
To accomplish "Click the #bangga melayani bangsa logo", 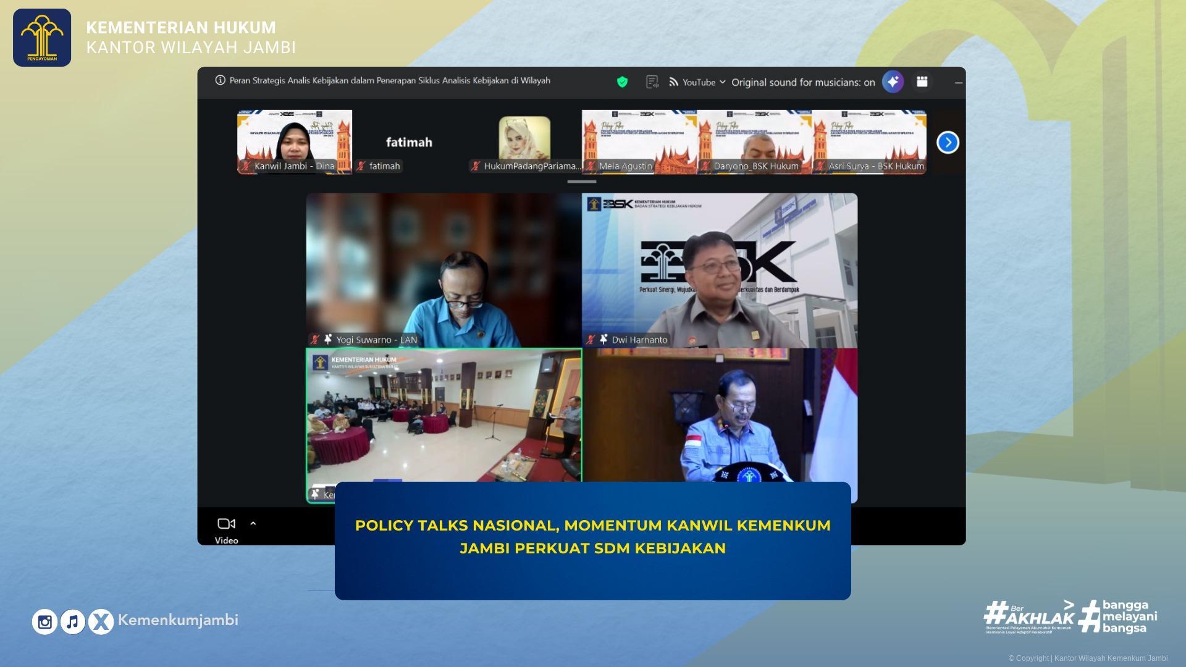I will tap(1119, 616).
